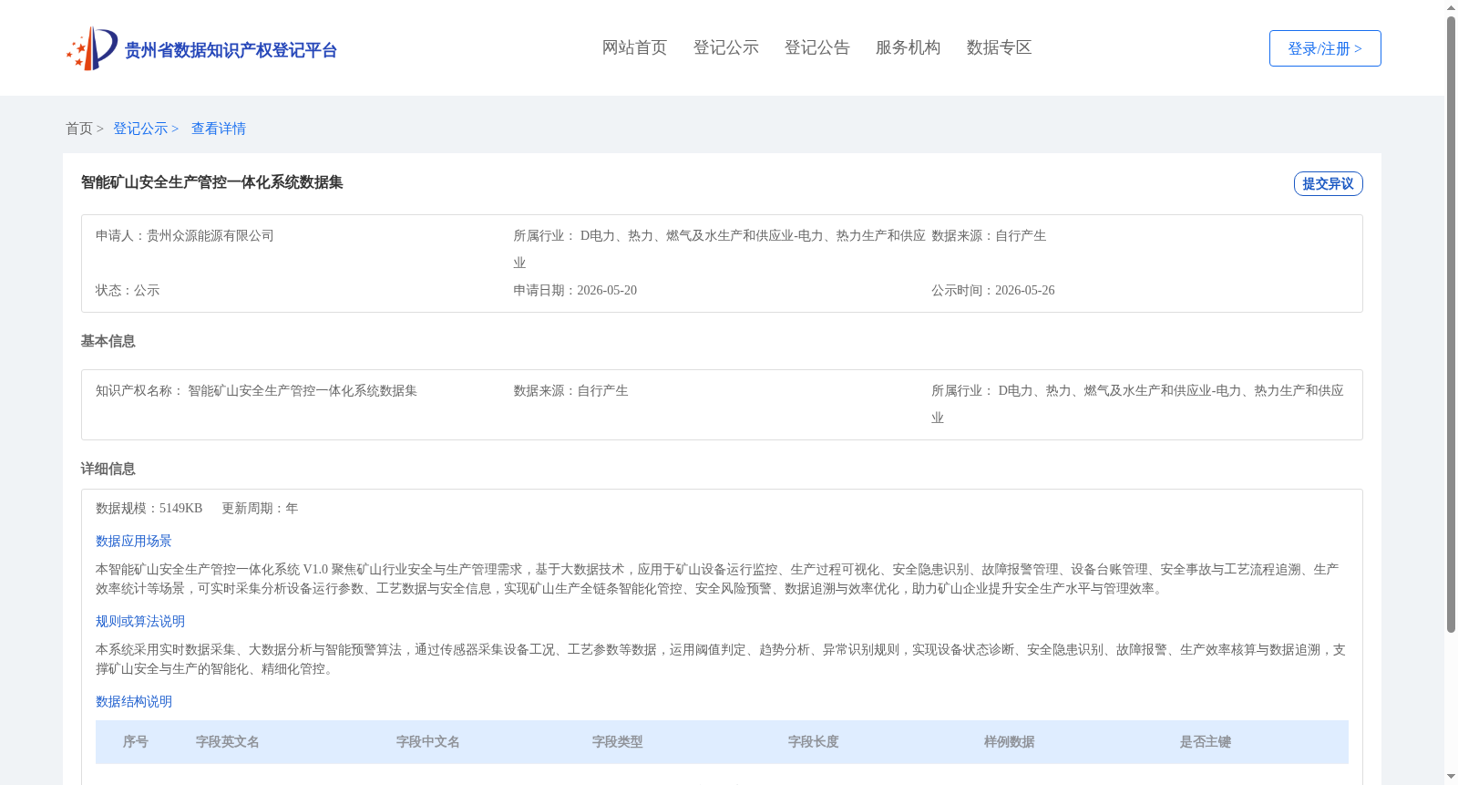1458x785 pixels.
Task: Open the 登记公示 navigation item
Action: pos(725,47)
